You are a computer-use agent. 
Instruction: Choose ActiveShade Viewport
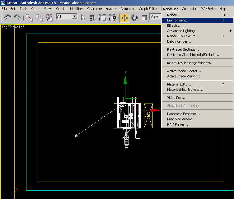pos(198,76)
